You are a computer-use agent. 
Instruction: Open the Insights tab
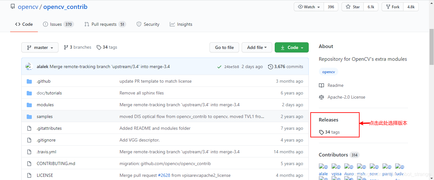181,24
